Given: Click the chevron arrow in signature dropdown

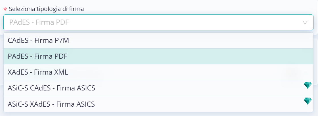Looking at the screenshot, I should click(x=305, y=22).
